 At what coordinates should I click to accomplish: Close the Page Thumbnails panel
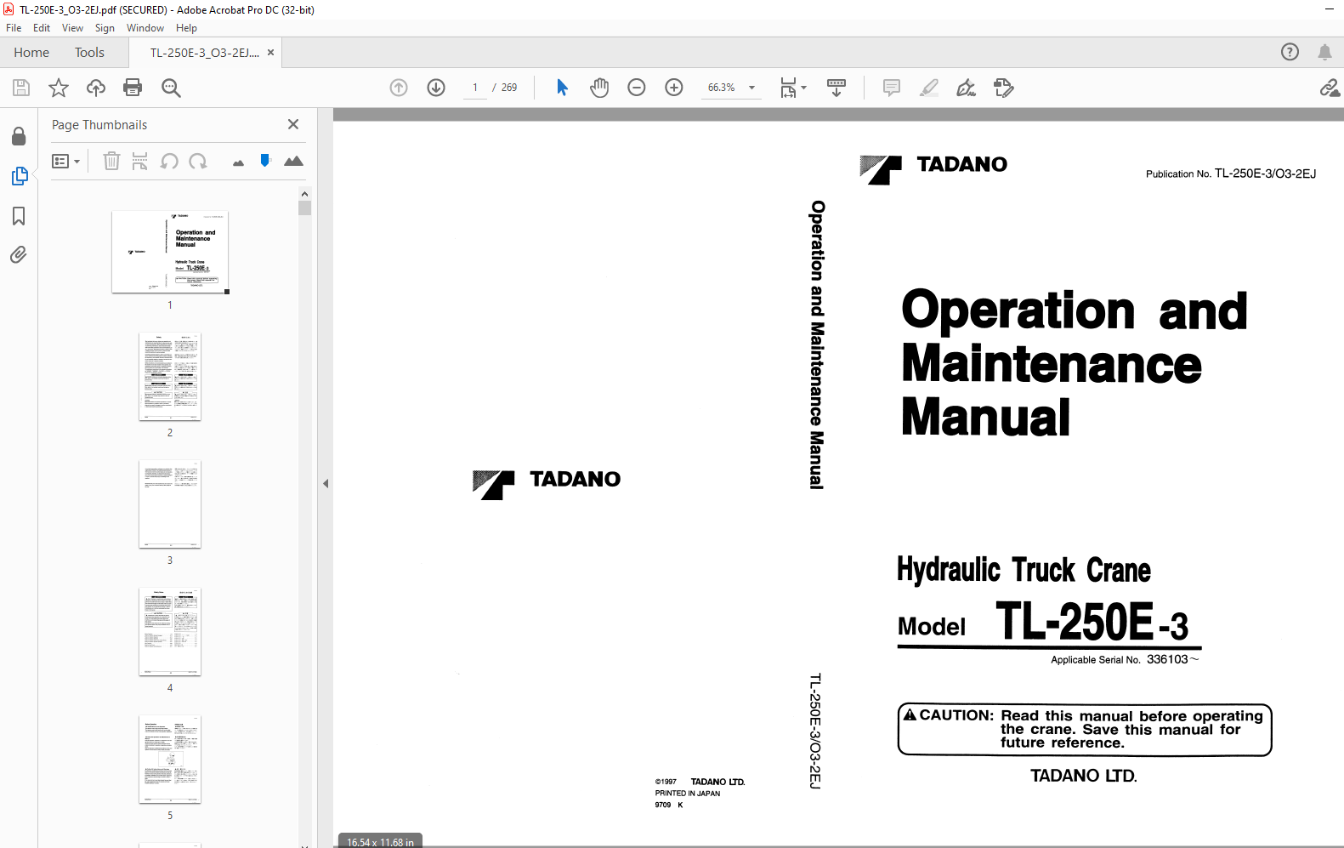pos(293,124)
